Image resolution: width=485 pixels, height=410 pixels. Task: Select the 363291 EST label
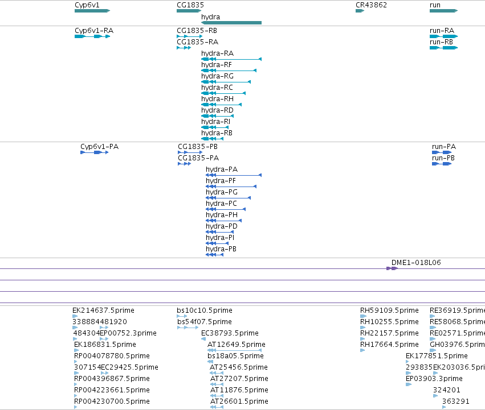455,401
